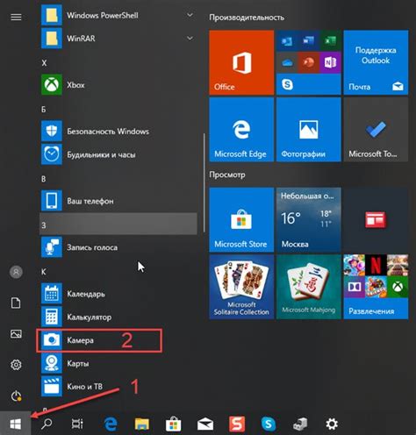Click the Power button icon
This screenshot has width=416, height=435.
(x=16, y=396)
